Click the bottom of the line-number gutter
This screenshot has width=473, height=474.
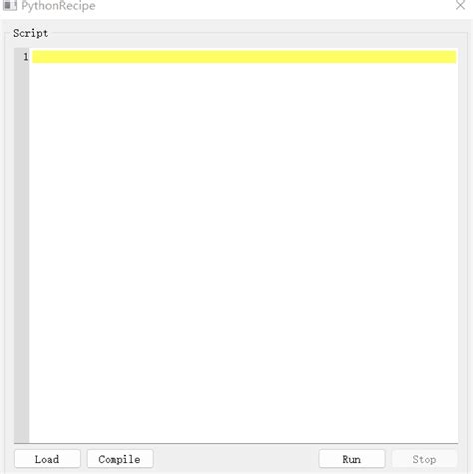[x=22, y=436]
